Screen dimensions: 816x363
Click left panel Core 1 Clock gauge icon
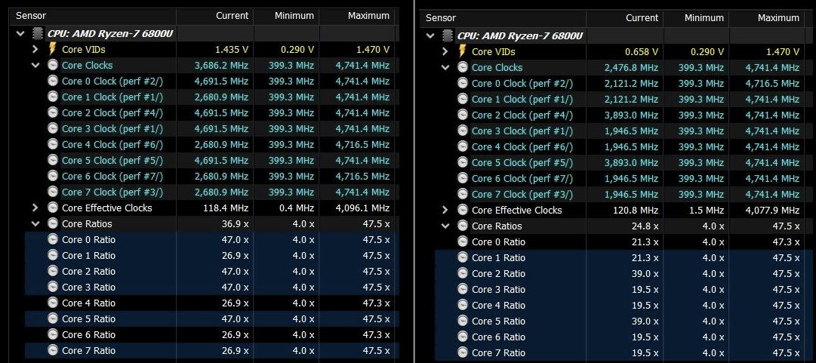[x=53, y=97]
